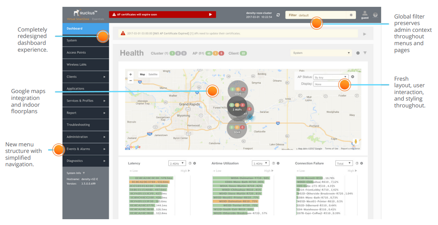Zoom in on the map with plus button
Screen dimensions: 438x225
(131, 74)
